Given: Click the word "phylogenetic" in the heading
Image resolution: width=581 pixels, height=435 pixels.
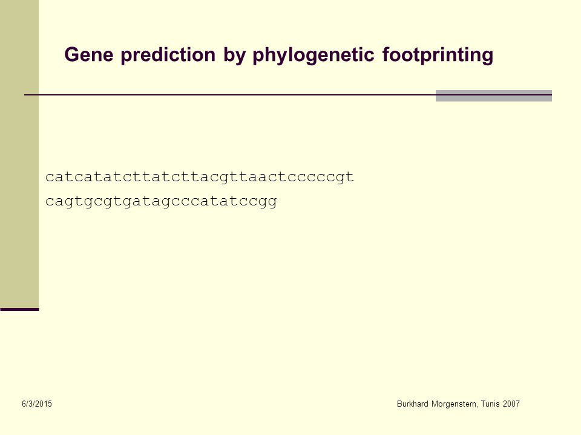Looking at the screenshot, I should (x=313, y=55).
